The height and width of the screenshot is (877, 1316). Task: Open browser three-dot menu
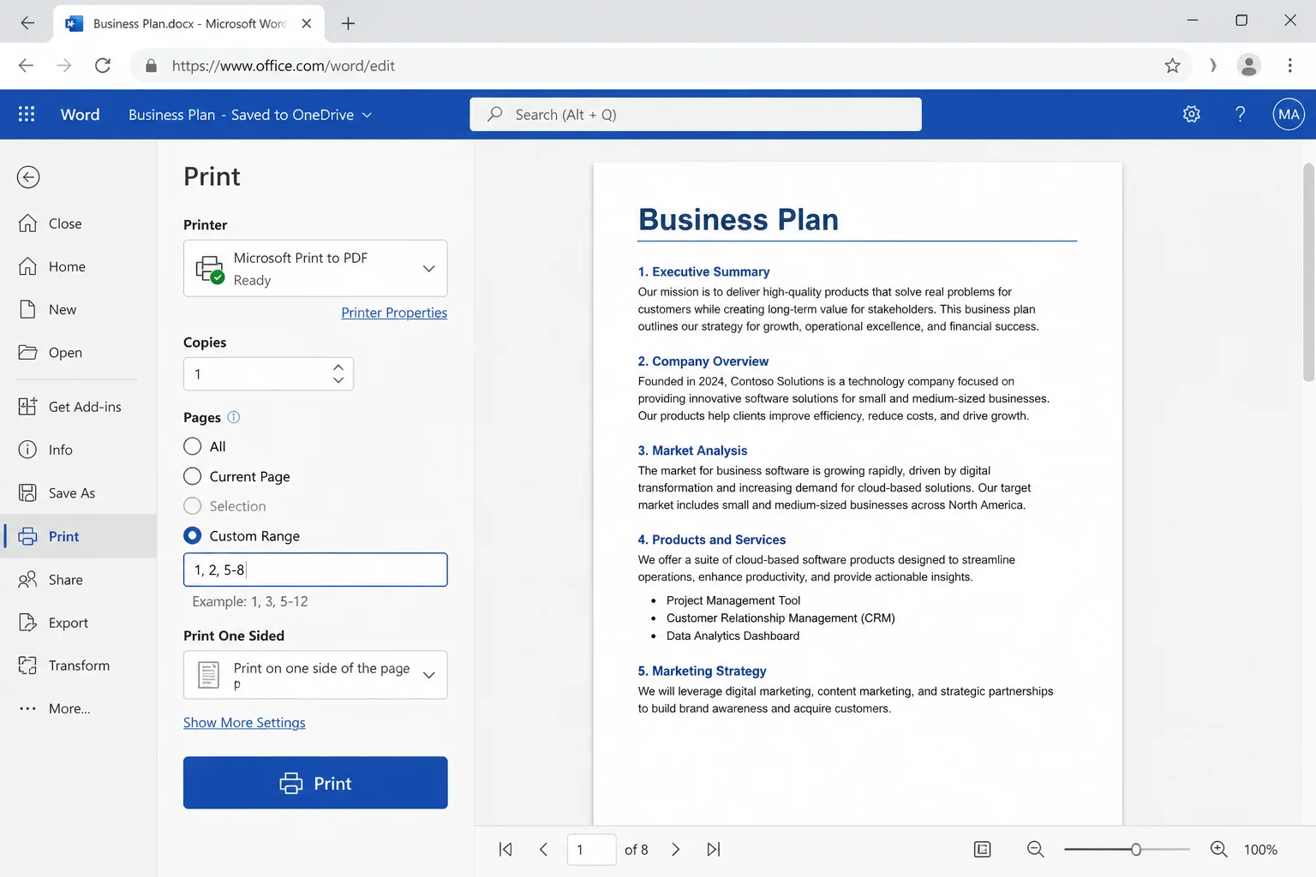coord(1289,65)
